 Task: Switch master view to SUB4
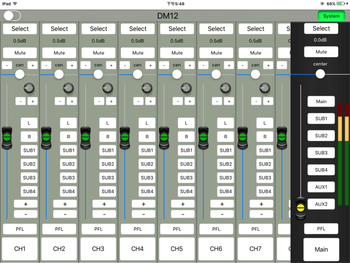point(321,170)
